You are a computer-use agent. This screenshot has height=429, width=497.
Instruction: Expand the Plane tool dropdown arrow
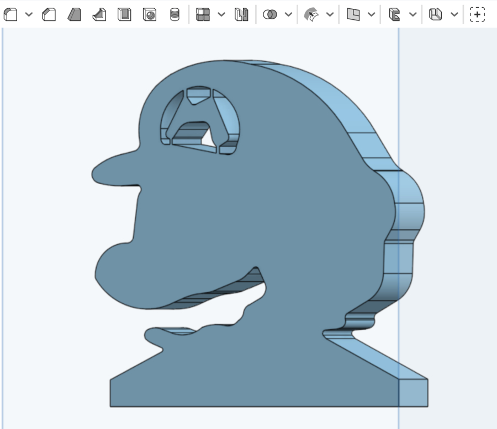[371, 15]
